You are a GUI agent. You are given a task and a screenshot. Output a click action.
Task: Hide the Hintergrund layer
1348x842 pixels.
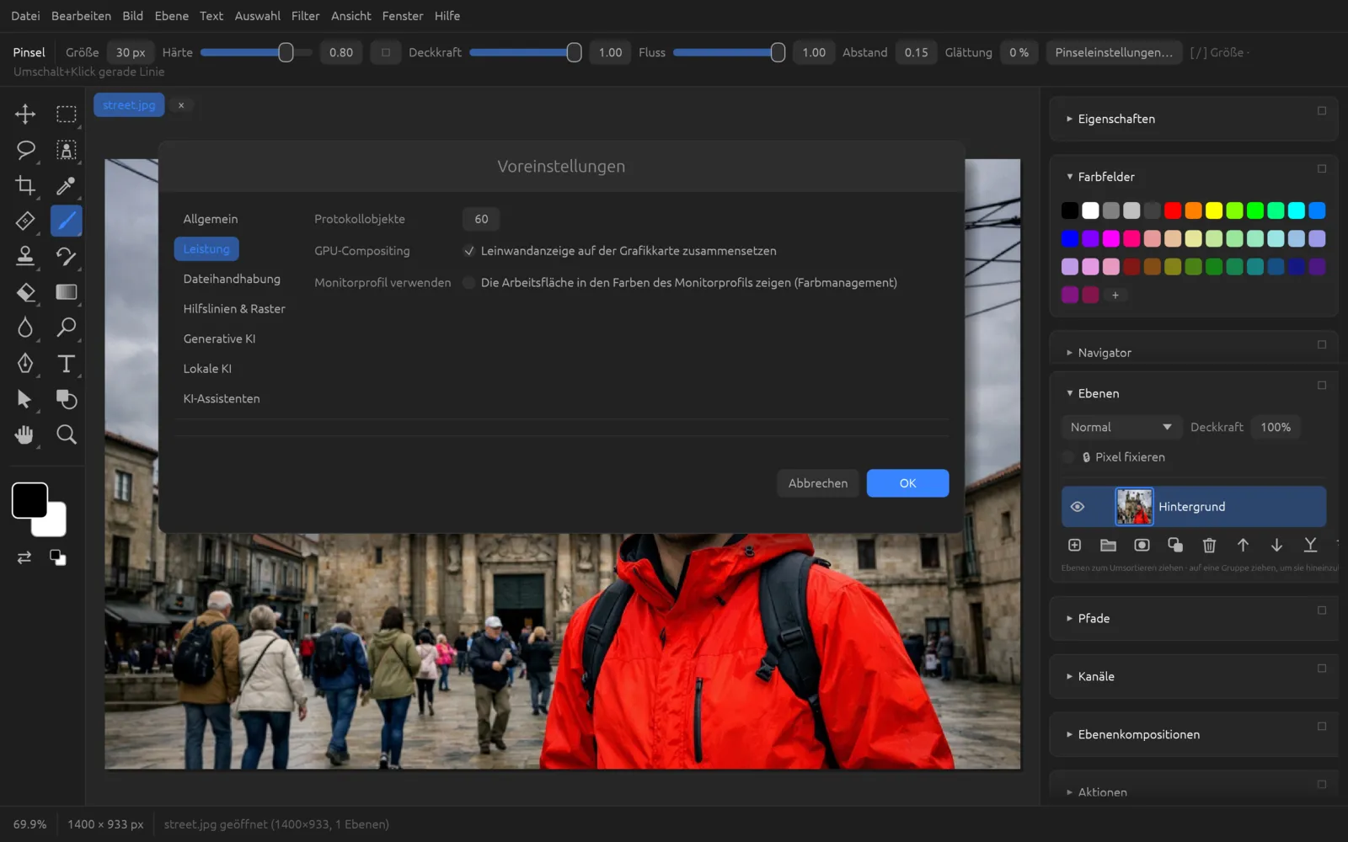tap(1077, 507)
